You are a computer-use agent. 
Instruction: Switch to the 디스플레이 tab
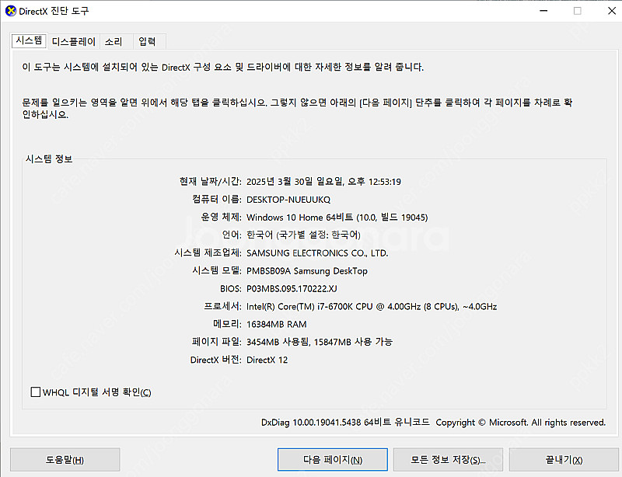pos(74,42)
